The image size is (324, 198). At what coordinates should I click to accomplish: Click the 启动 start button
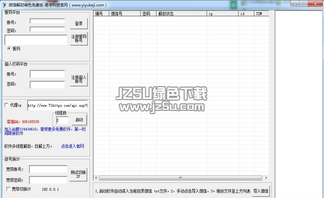[79, 120]
